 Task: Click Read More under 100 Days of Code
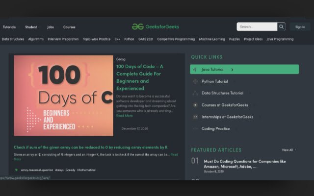[x=124, y=116]
